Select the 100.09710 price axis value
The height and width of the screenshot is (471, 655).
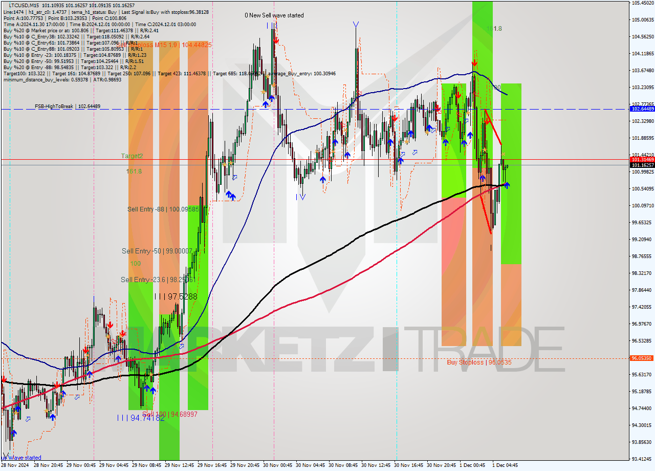[642, 205]
